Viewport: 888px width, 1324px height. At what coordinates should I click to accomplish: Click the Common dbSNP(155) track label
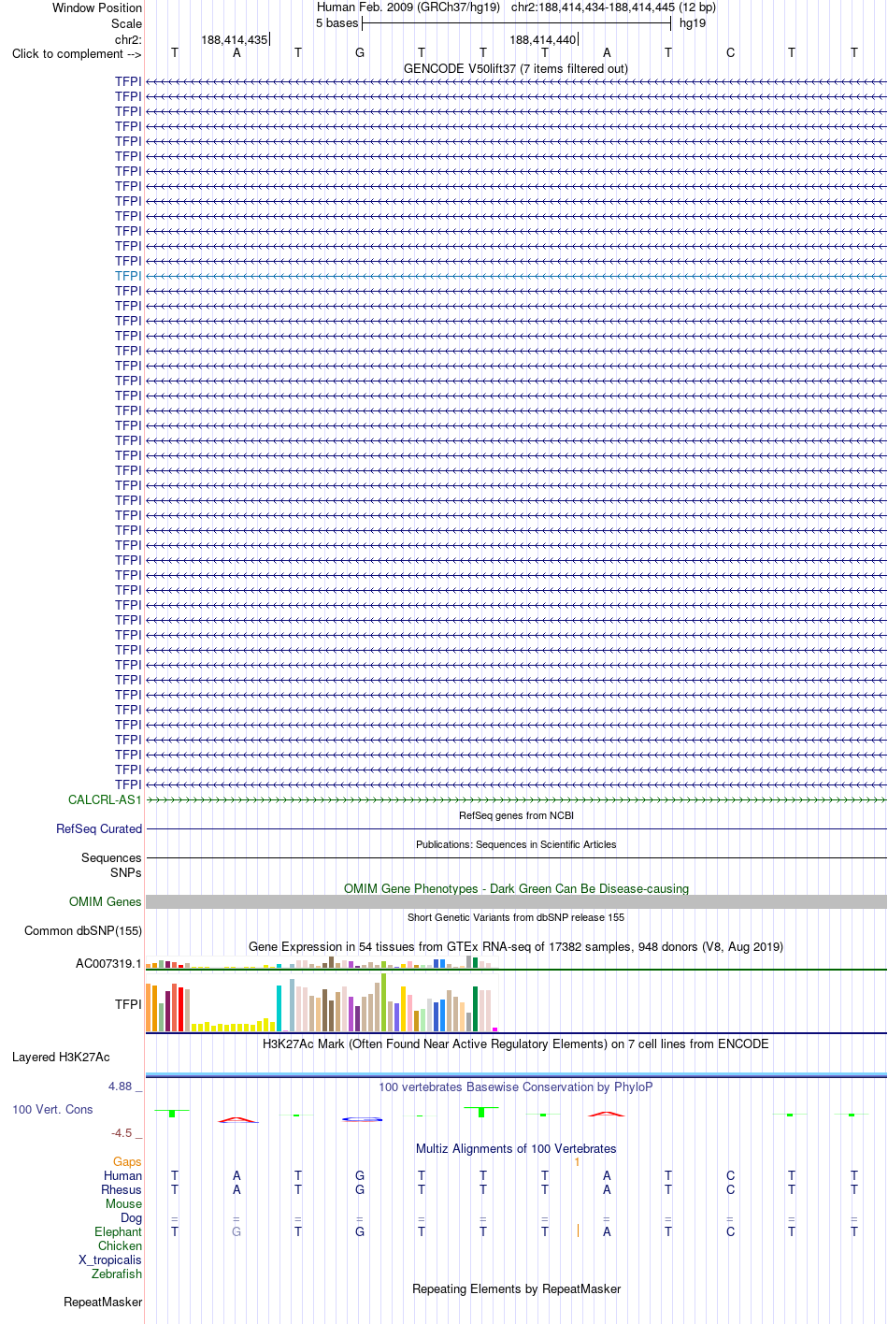pyautogui.click(x=83, y=930)
